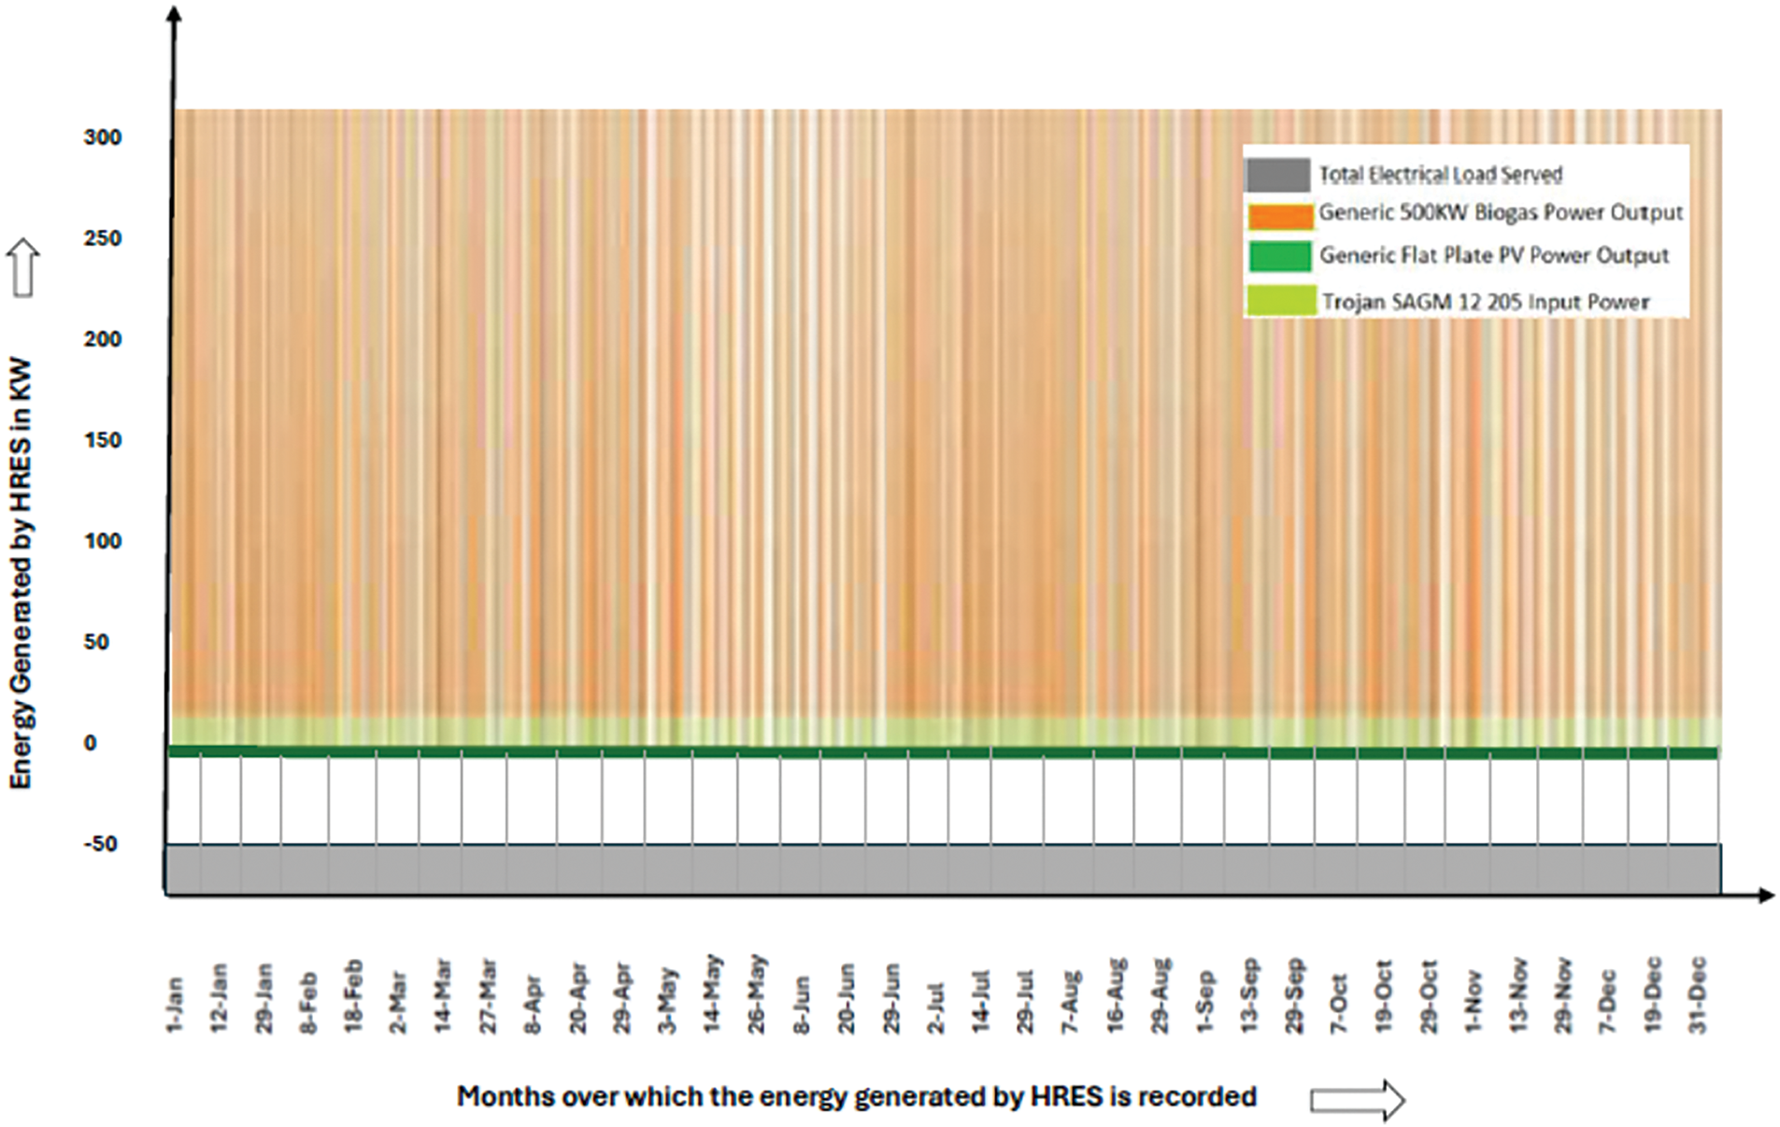
Task: Click 'Trojan SAGM 12 205 Input Power' legend entry
Action: point(1485,302)
